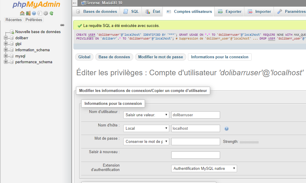This screenshot has height=183, width=306.
Task: Click help icon next to host name field
Action: click(227, 129)
